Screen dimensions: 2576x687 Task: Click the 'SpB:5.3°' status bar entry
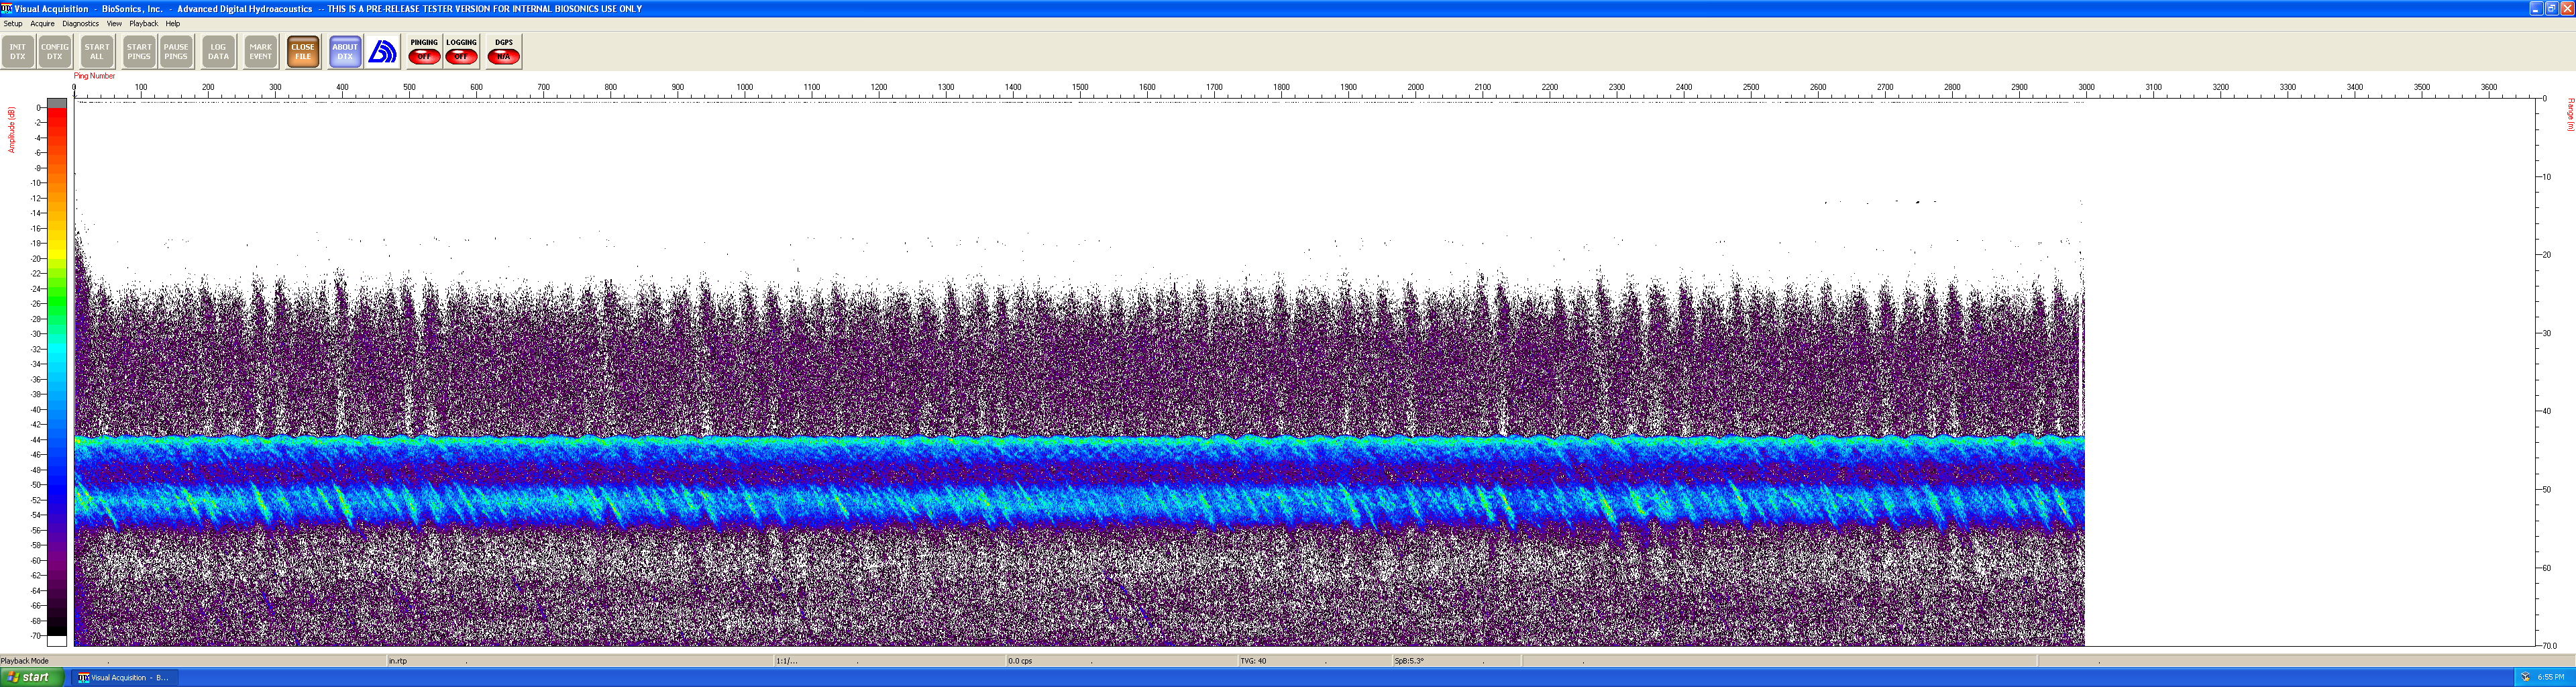[x=1409, y=661]
